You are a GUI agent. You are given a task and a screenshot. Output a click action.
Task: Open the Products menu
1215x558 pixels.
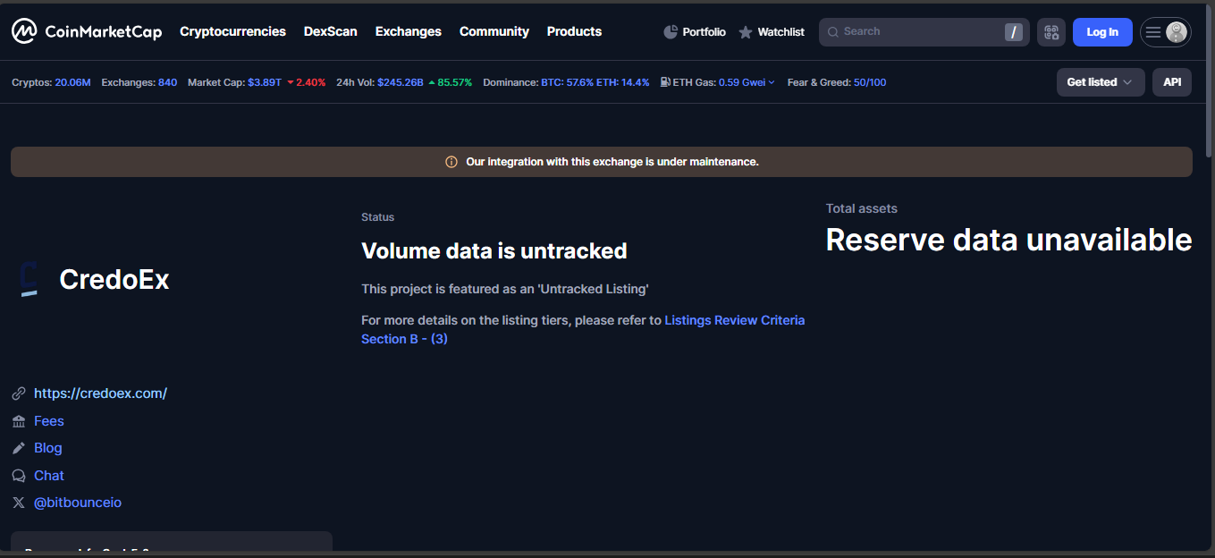574,31
